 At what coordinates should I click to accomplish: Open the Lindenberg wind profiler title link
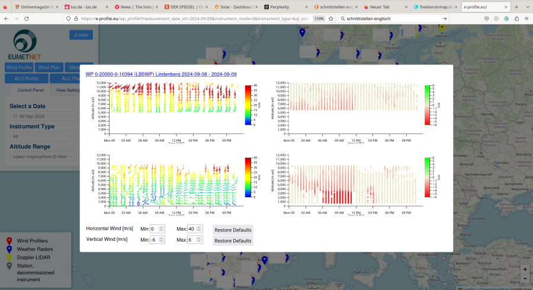coord(161,74)
